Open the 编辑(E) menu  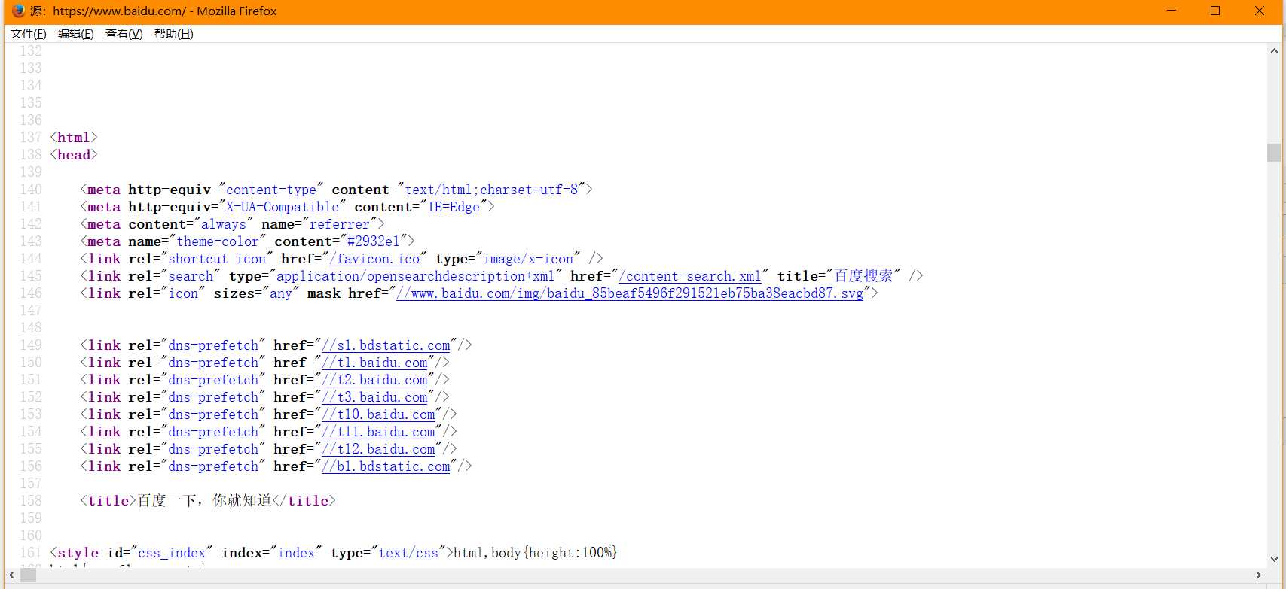coord(76,34)
